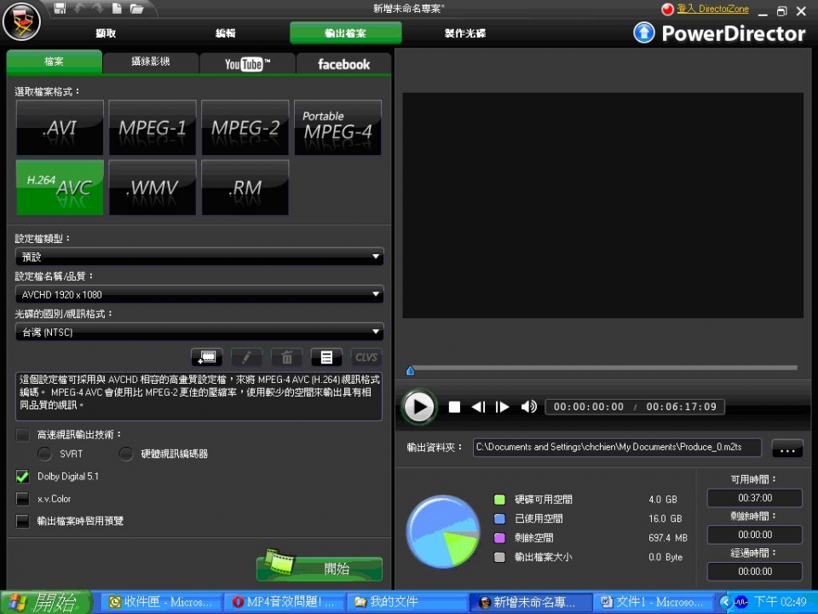Switch to the YouTube tab

point(247,64)
